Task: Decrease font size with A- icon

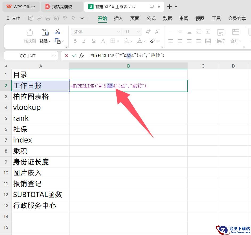Action: pyautogui.click(x=157, y=32)
